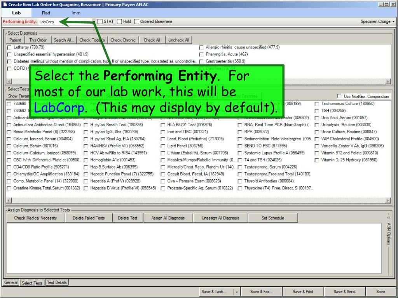
Task: Select Chlamydia/GC Amplification test
Action: pyautogui.click(x=9, y=174)
